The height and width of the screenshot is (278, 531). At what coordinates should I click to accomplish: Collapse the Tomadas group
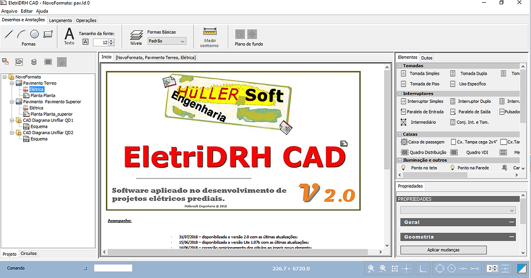(400, 65)
